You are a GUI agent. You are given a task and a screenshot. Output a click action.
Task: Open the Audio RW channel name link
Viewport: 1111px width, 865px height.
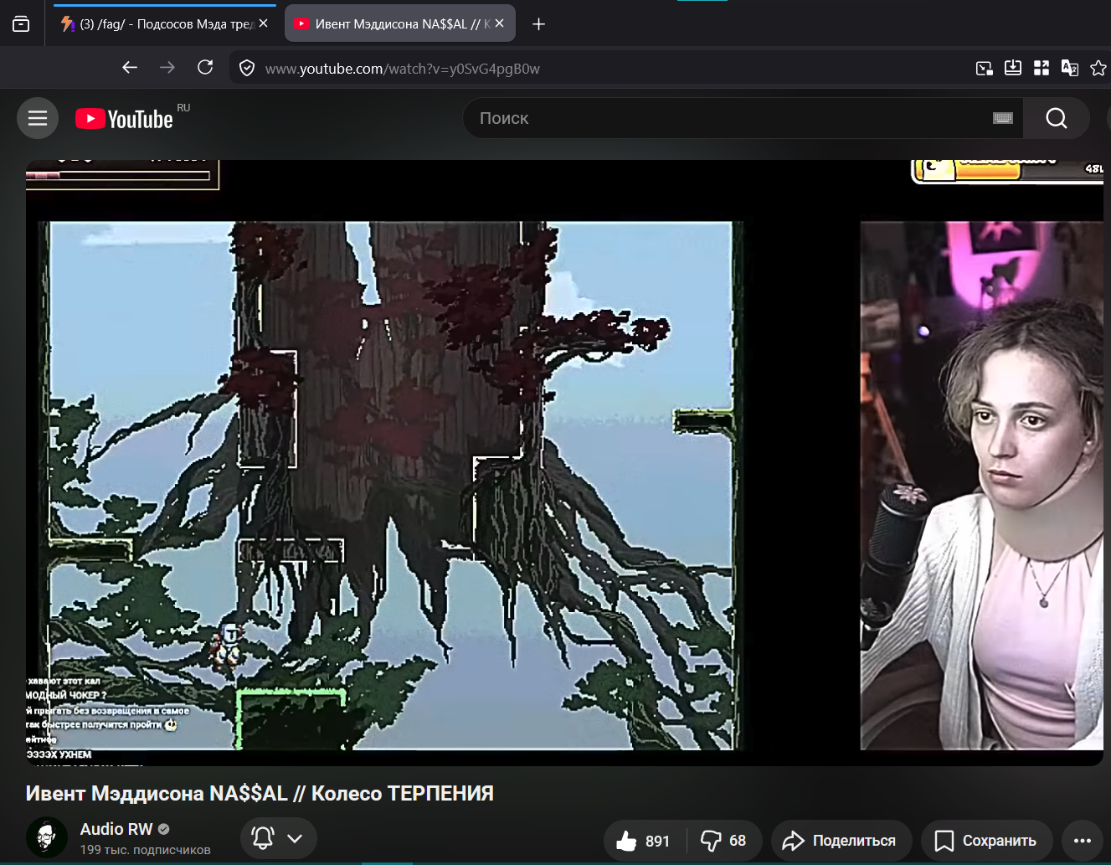coord(116,829)
